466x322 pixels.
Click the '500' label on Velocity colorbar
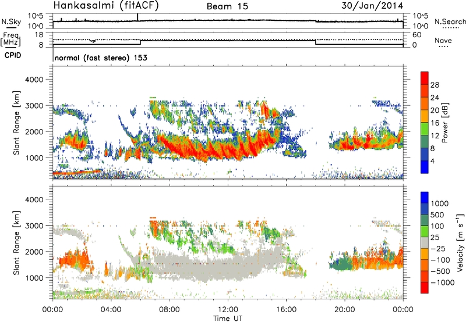[x=437, y=214]
